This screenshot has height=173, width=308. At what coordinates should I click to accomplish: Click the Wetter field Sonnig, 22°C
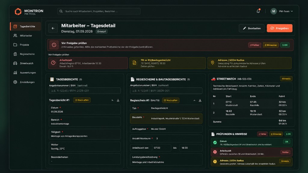point(85,147)
